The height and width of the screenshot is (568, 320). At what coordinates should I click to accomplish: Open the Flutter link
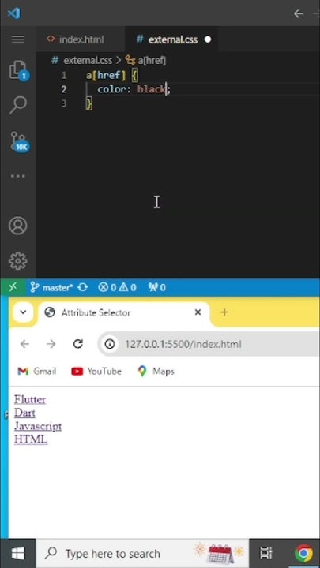(30, 399)
